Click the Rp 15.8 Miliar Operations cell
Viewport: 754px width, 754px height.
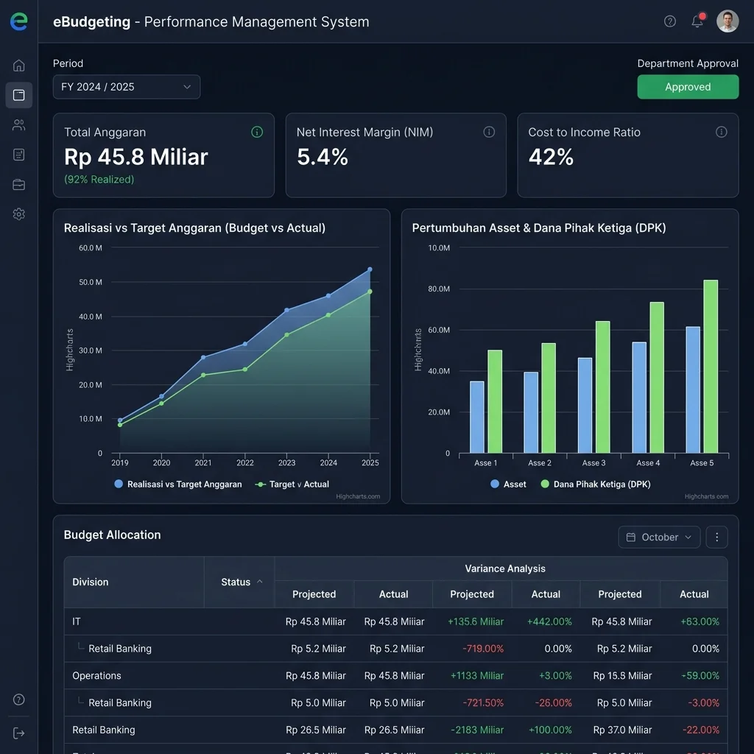622,676
